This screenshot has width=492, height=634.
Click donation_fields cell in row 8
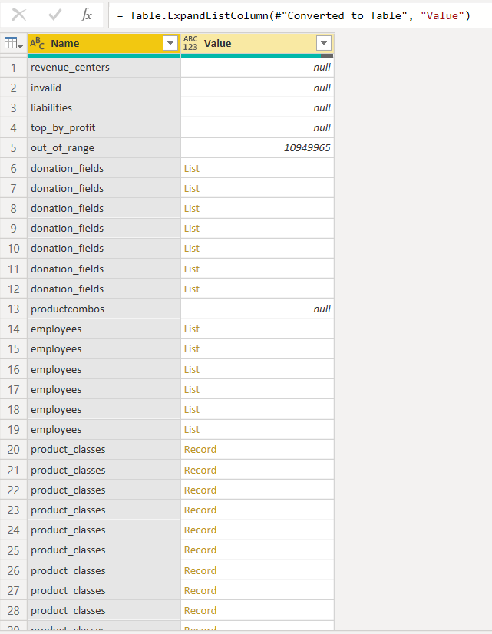click(104, 208)
